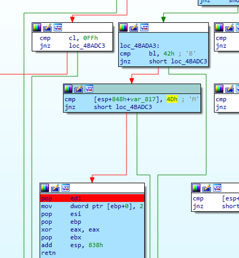Click edit-name pencil icon of cmp cl, 0FFh node
The height and width of the screenshot is (258, 239).
[47, 28]
